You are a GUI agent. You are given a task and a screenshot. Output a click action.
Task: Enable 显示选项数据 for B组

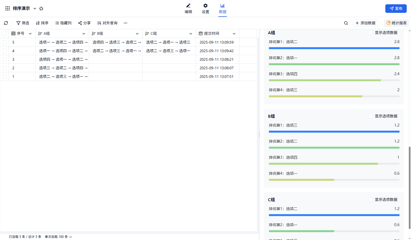371,116
